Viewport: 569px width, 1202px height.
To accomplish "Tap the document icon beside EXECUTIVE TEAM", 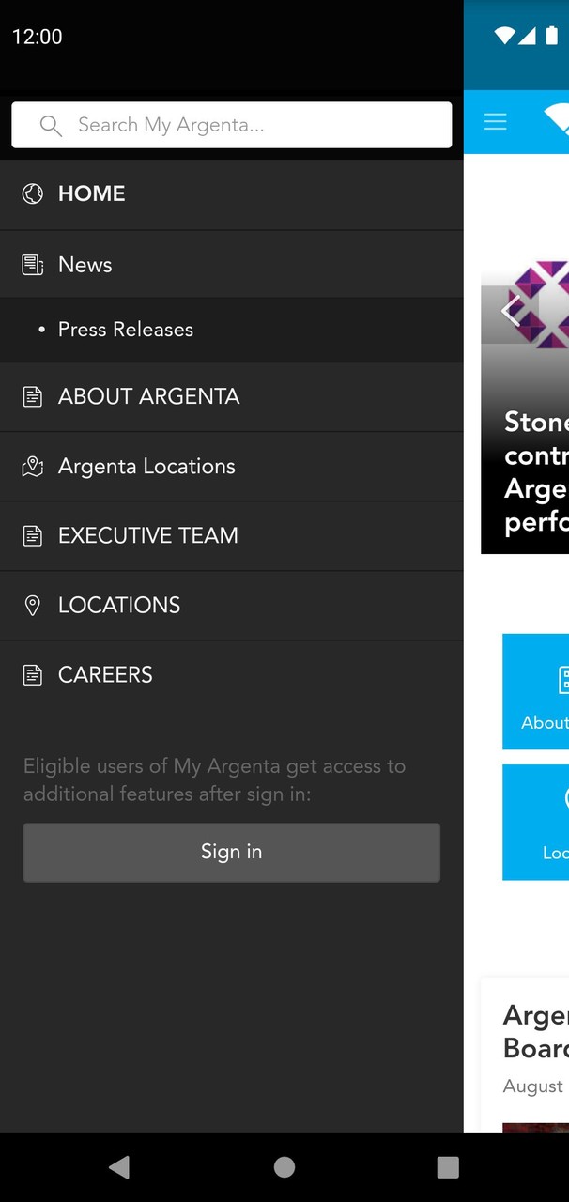I will click(33, 536).
